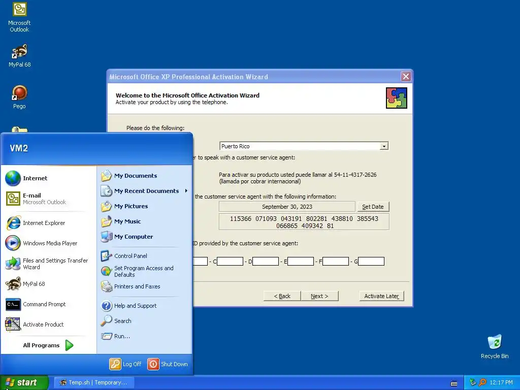The image size is (520, 390).
Task: Click the network tray icon
Action: pos(473,382)
